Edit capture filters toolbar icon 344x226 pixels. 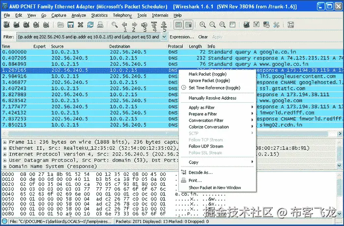click(x=247, y=25)
